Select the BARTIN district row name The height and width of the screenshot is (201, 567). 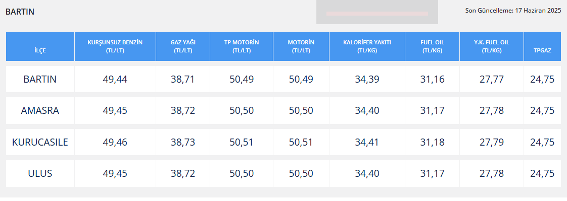click(x=40, y=79)
